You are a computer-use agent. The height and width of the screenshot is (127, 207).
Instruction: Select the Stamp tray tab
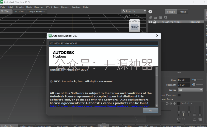tap(103, 126)
